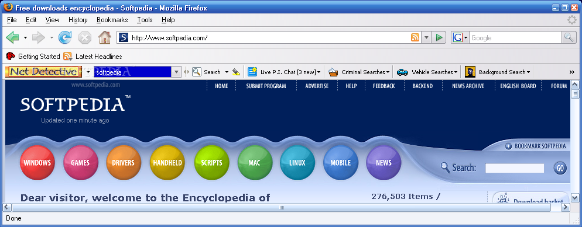Click the HOME link in Softpedia header
582x227 pixels.
[x=221, y=86]
